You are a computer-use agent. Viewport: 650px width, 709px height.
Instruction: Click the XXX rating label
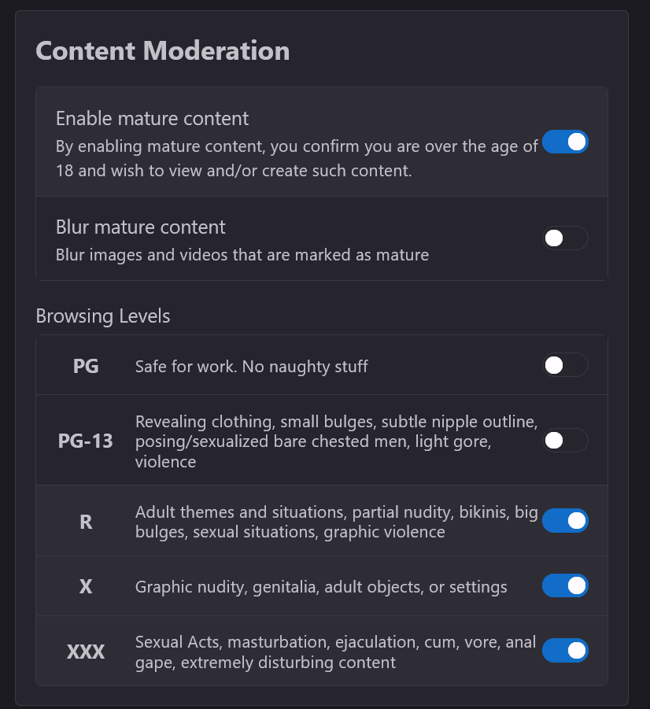point(86,652)
